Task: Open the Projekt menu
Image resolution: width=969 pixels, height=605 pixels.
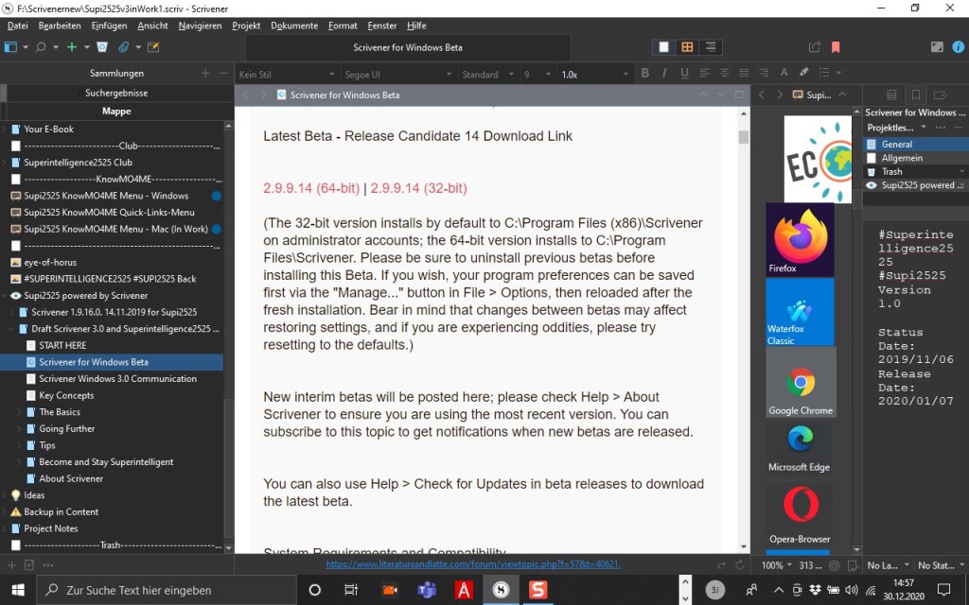Action: click(x=246, y=26)
